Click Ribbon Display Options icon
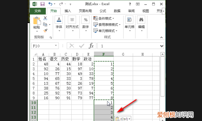The height and width of the screenshot is (121, 202). tap(138, 4)
